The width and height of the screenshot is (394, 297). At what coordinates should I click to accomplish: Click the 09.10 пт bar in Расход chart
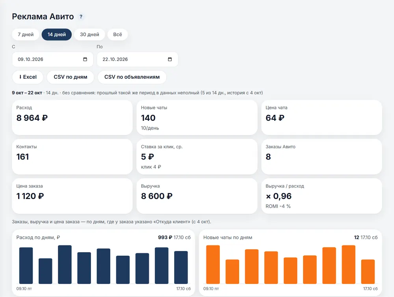26,266
